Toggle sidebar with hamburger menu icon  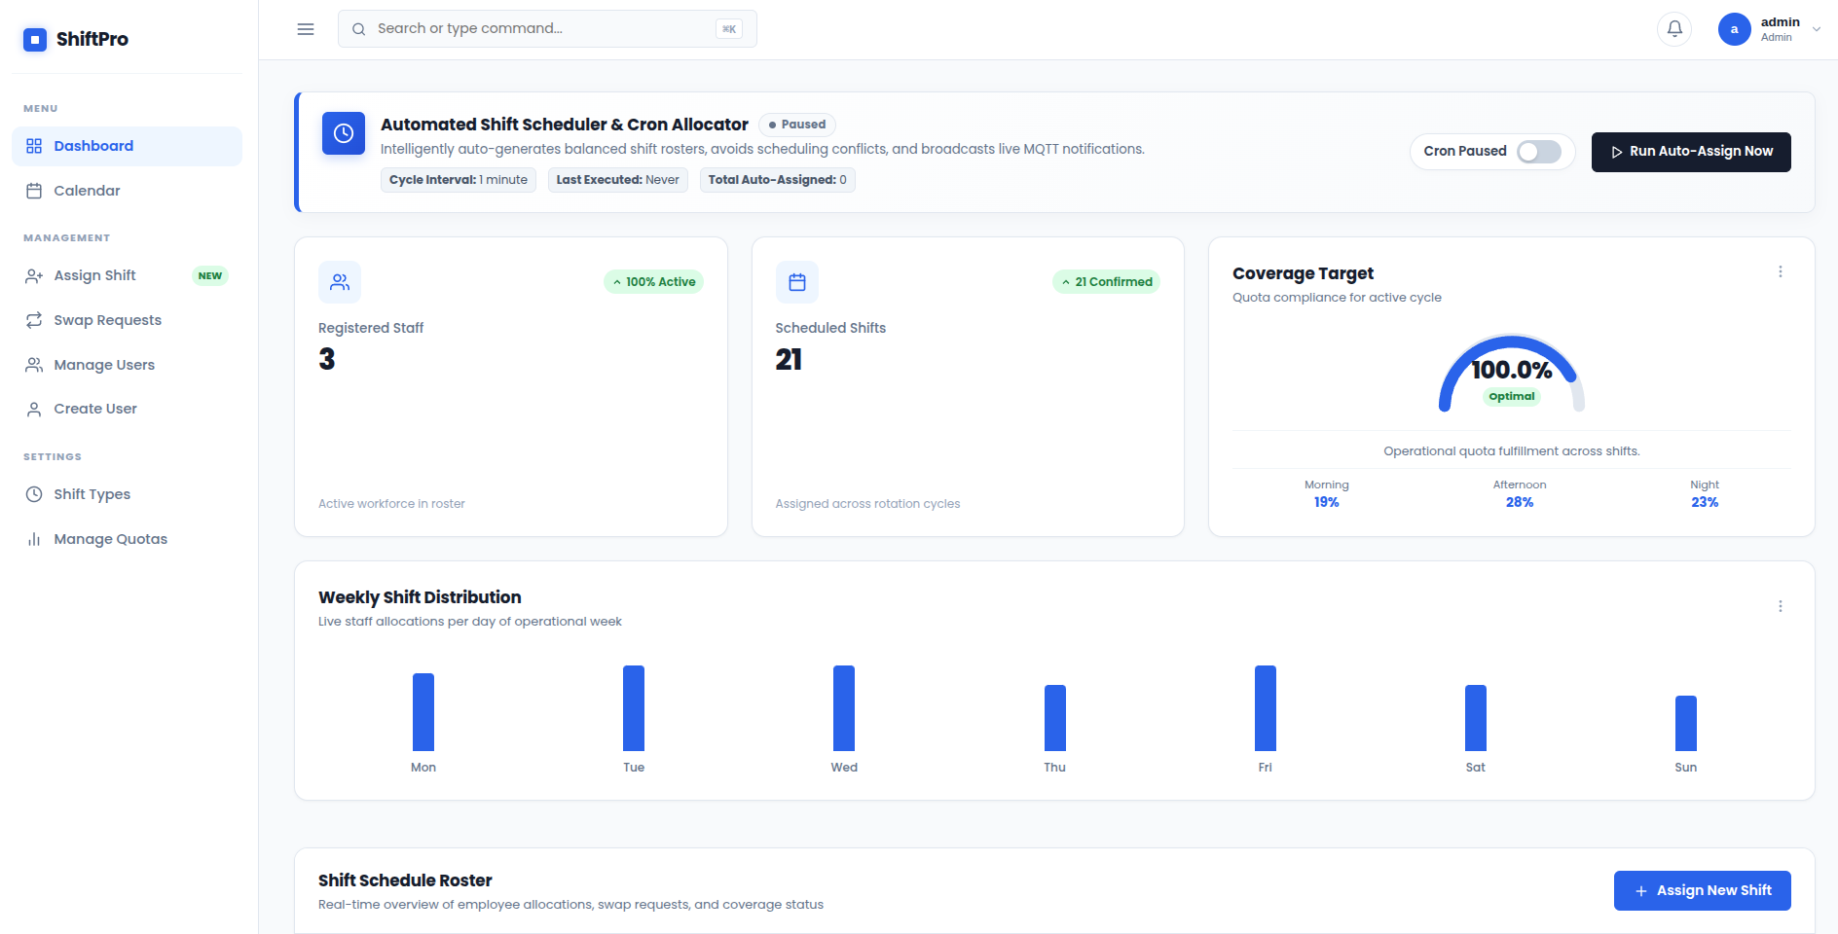[x=306, y=29]
